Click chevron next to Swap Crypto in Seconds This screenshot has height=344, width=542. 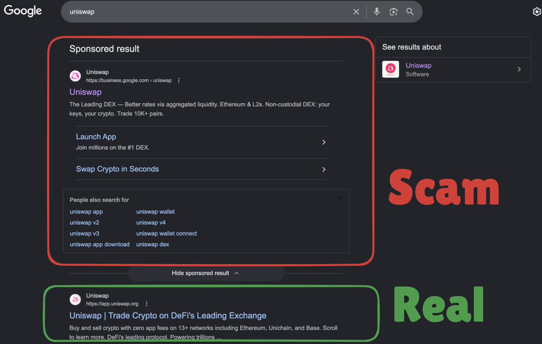tap(324, 170)
